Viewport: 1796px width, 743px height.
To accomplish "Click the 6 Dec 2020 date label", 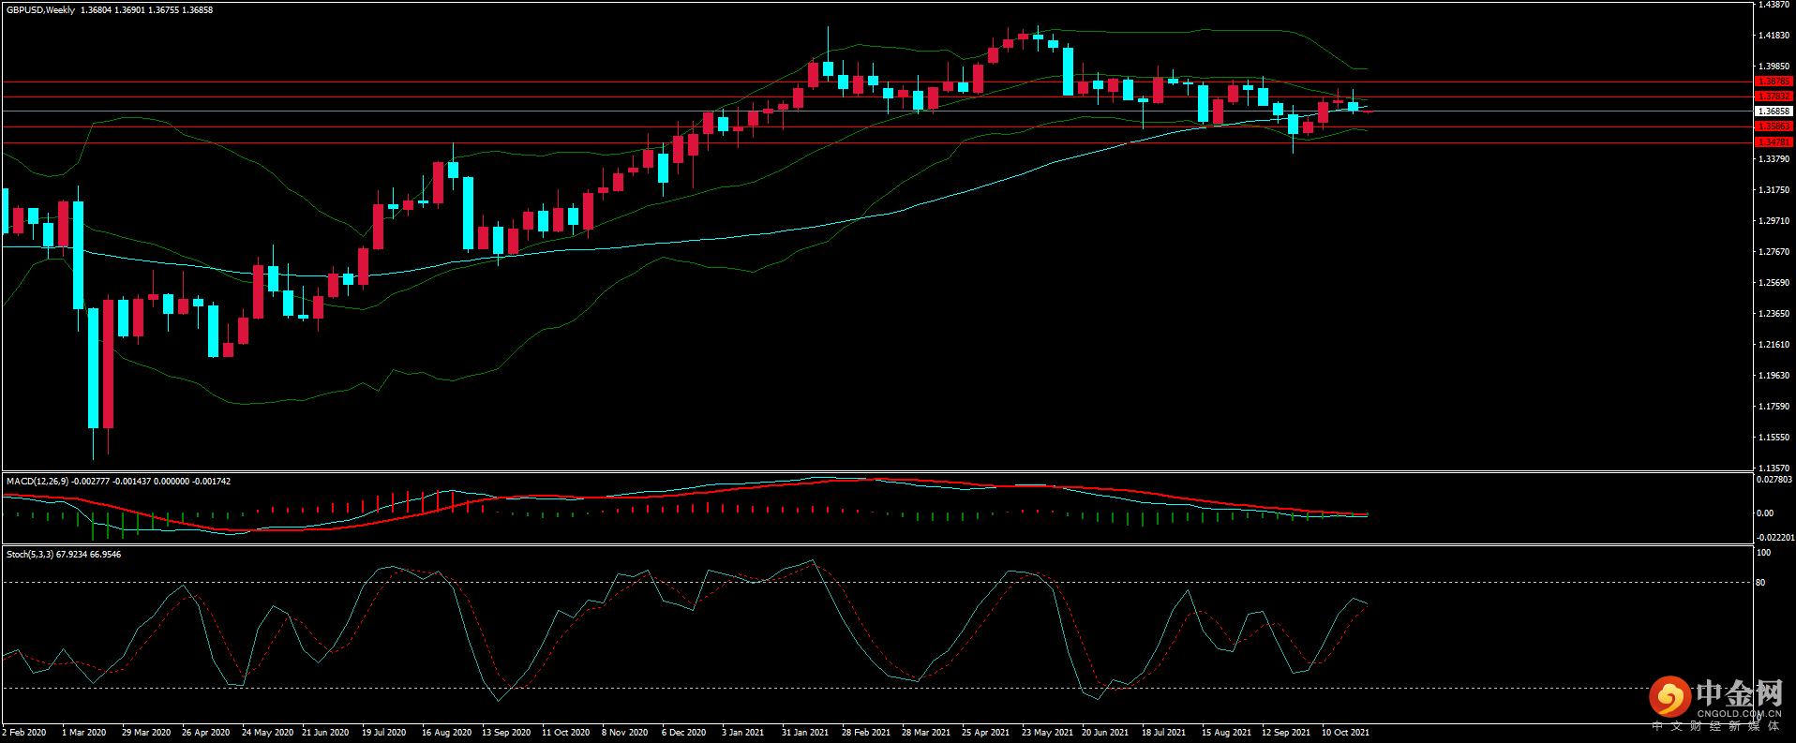I will pos(684,733).
